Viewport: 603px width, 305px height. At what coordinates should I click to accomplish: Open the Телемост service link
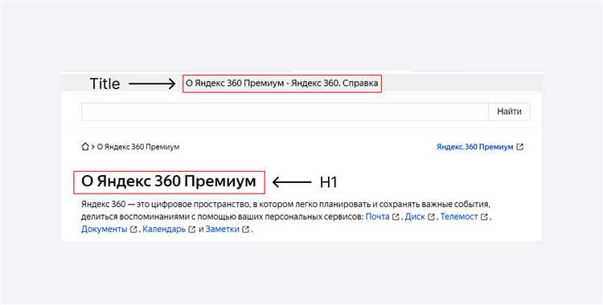click(x=459, y=217)
